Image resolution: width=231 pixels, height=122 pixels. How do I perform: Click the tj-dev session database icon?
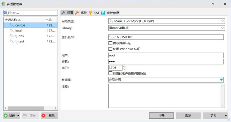pyautogui.click(x=12, y=36)
